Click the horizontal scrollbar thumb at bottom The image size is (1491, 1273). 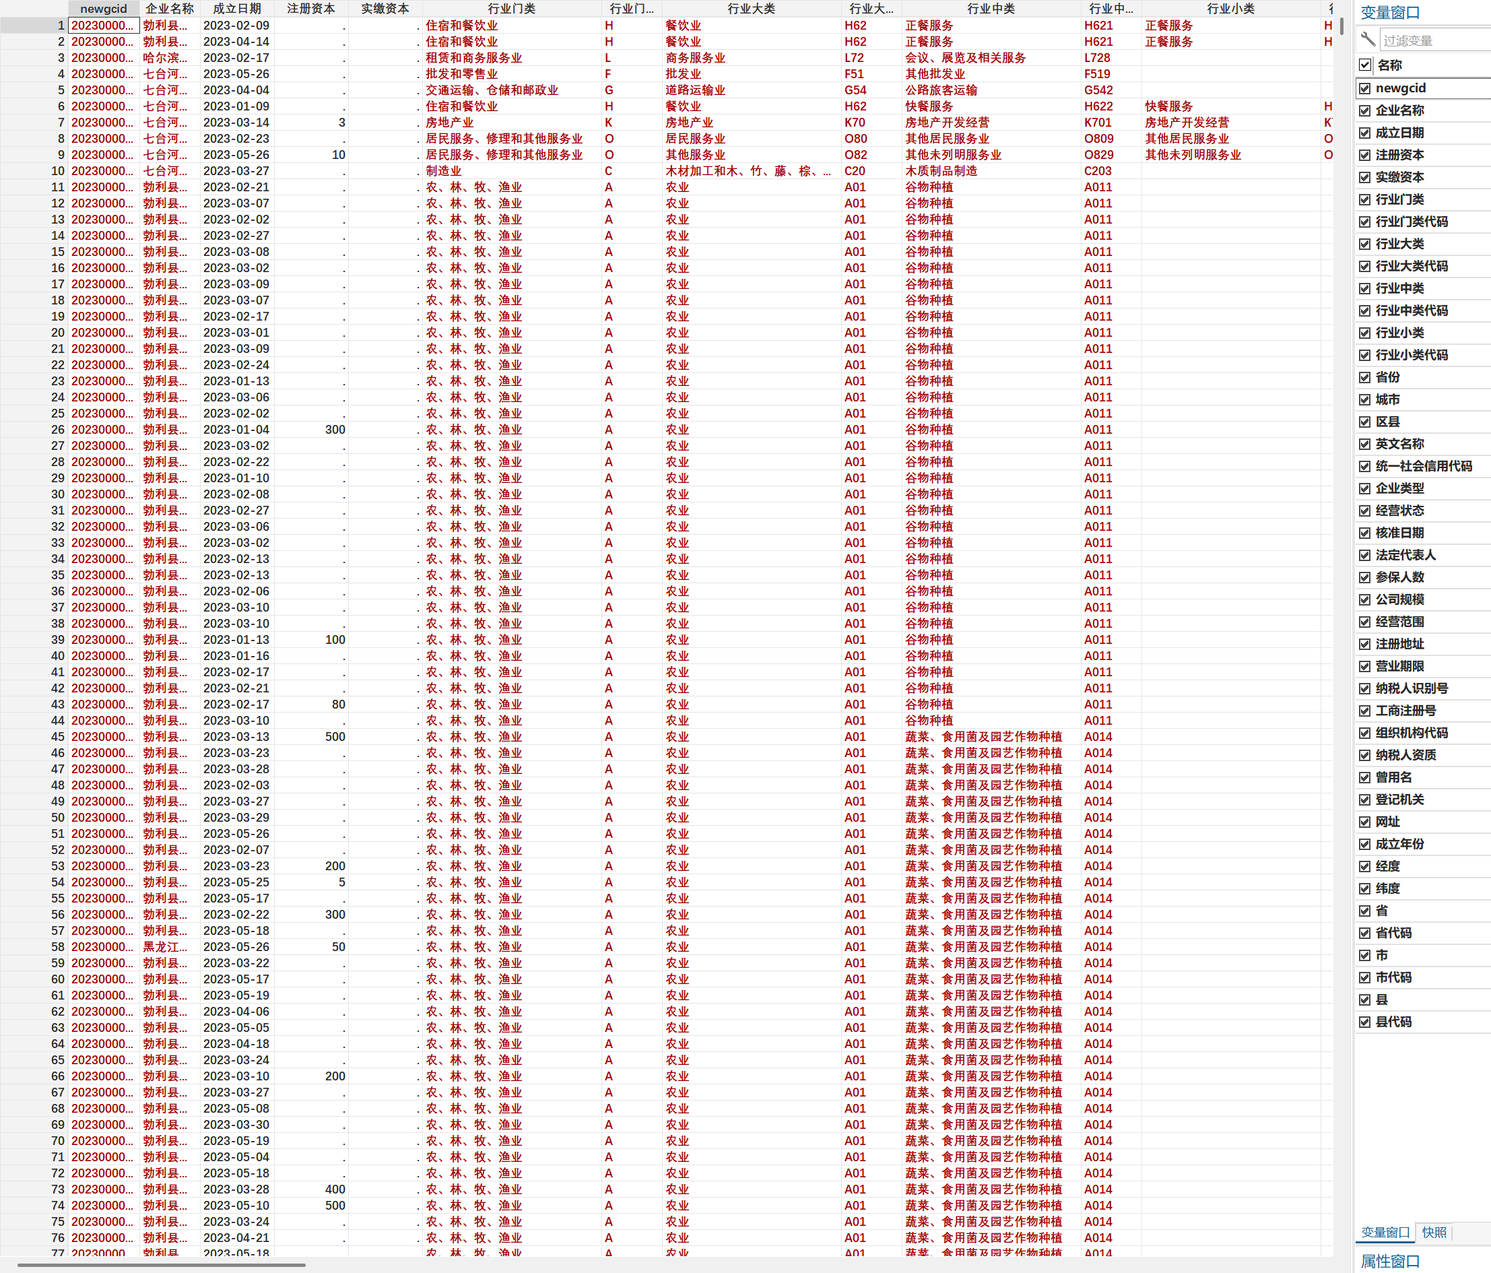[161, 1264]
